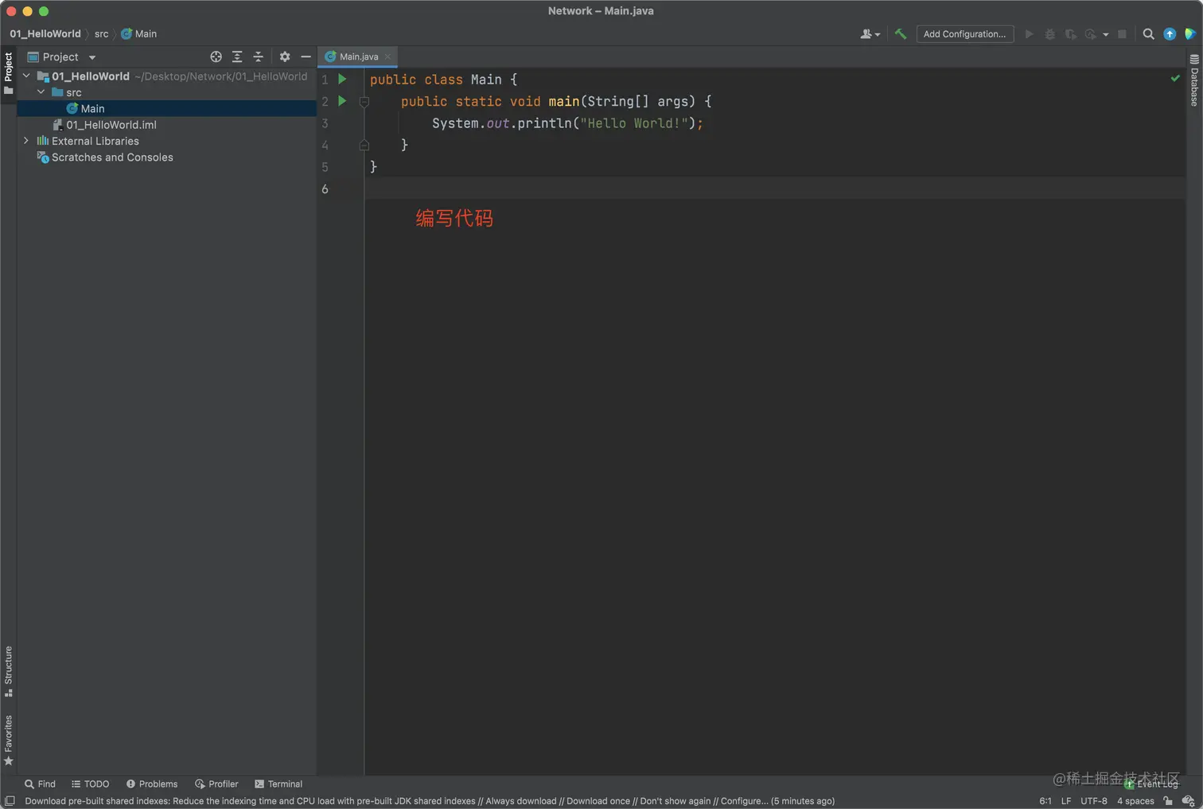Click the status bar notification message
The height and width of the screenshot is (809, 1203).
click(430, 801)
